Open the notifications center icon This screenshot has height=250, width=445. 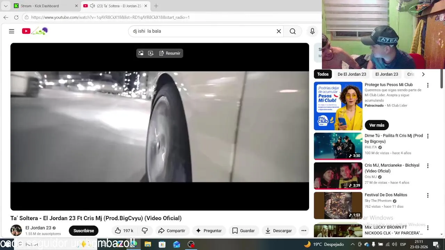[x=436, y=244]
